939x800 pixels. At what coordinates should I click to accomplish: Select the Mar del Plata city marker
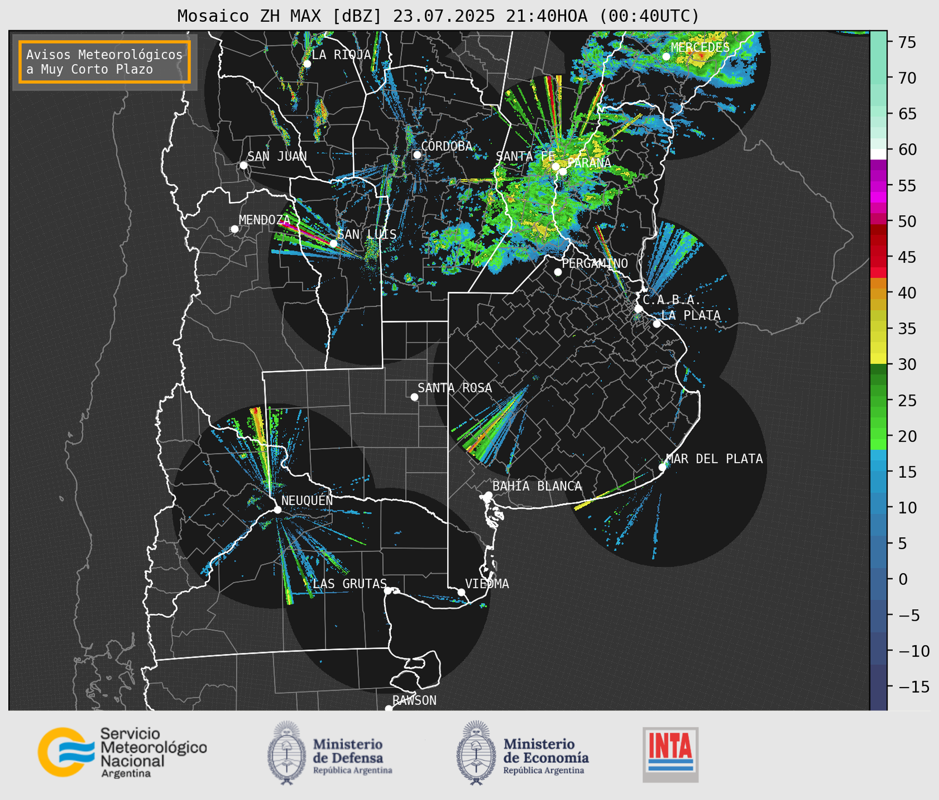coord(662,467)
